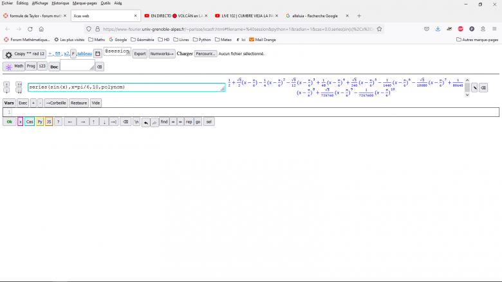Open the Firefox downloads panel
The image size is (502, 282).
[x=438, y=29]
